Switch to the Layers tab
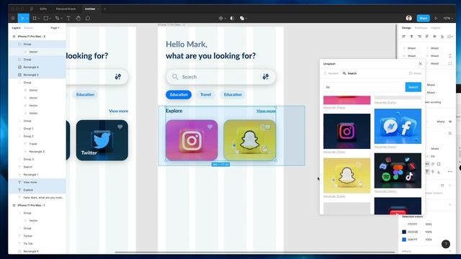Image resolution: width=461 pixels, height=259 pixels. pos(16,28)
